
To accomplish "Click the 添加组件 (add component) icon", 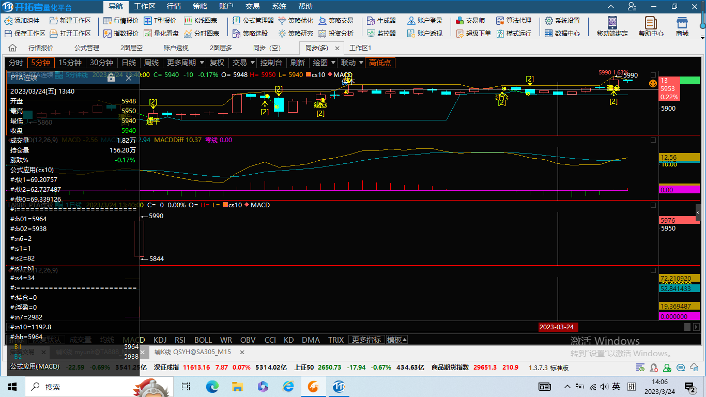I will (8, 21).
